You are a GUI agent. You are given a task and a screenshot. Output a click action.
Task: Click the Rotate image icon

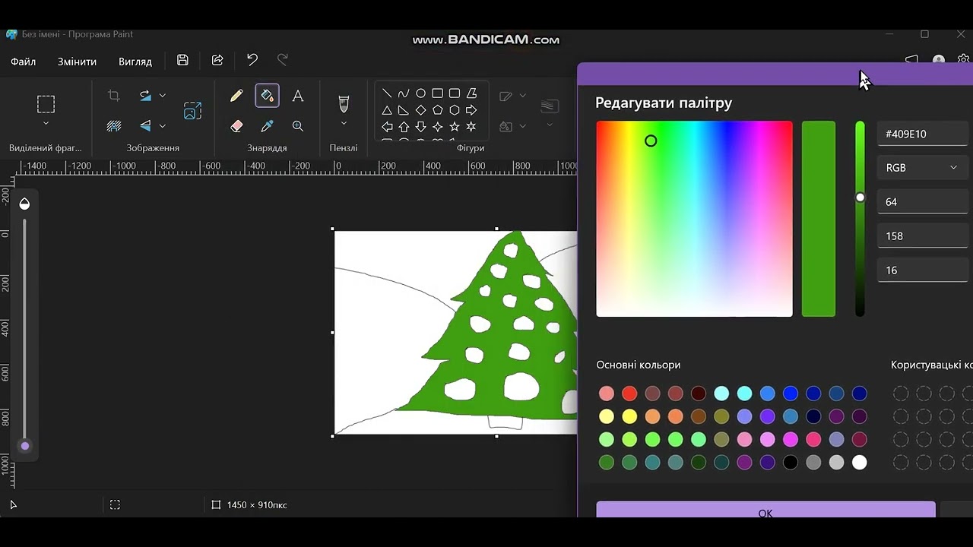point(145,96)
